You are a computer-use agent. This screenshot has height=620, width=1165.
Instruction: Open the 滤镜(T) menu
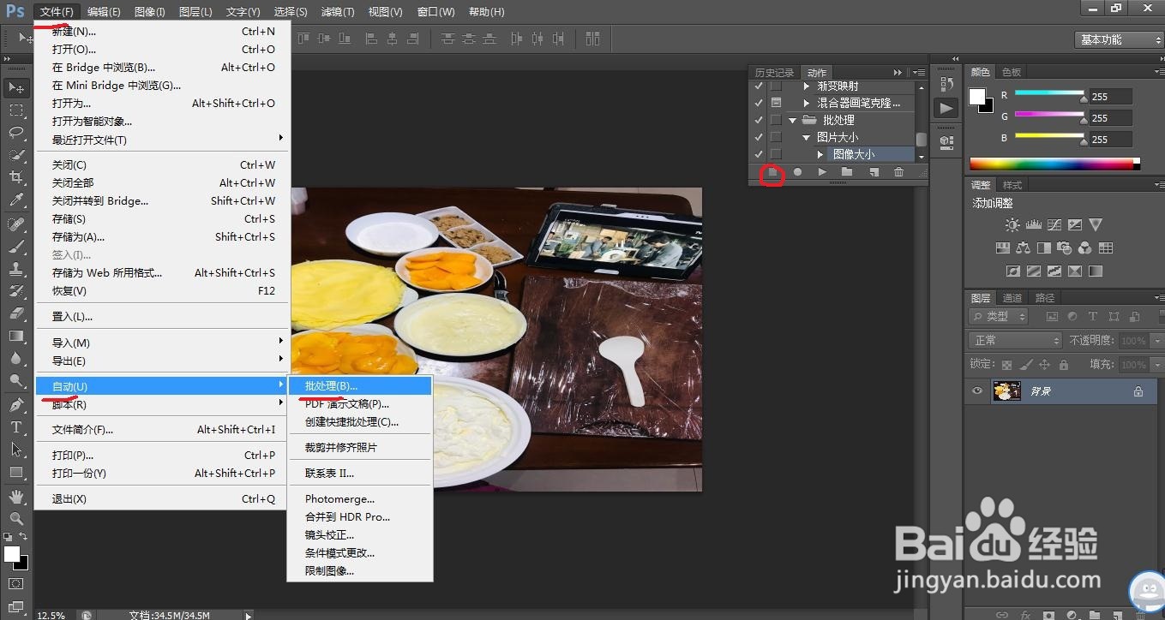point(338,12)
